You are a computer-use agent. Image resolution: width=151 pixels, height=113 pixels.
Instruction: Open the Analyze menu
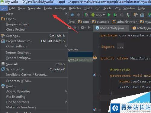[60, 8]
